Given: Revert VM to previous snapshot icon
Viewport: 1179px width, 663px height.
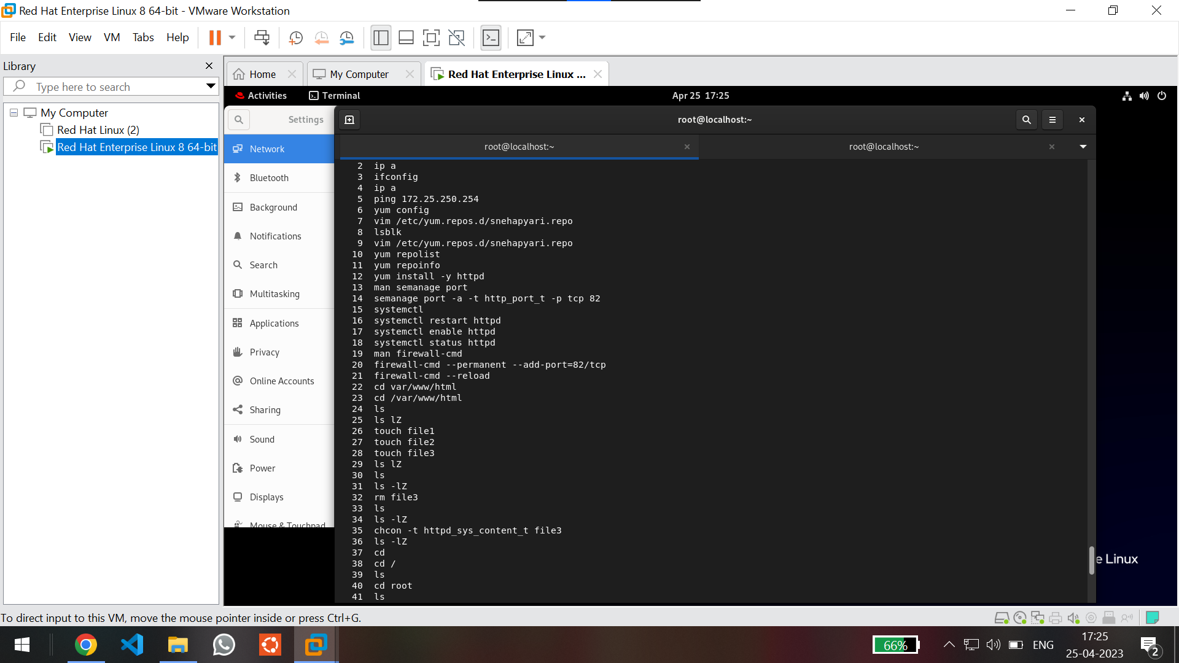Looking at the screenshot, I should pyautogui.click(x=321, y=38).
